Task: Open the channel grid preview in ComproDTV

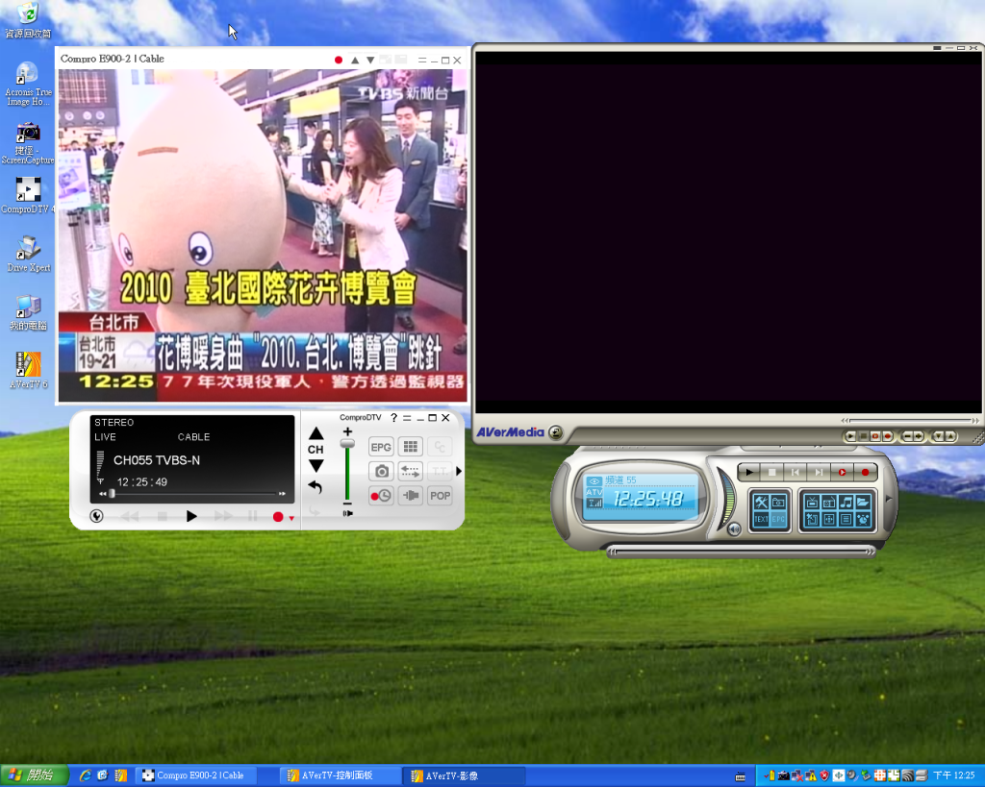Action: 411,447
